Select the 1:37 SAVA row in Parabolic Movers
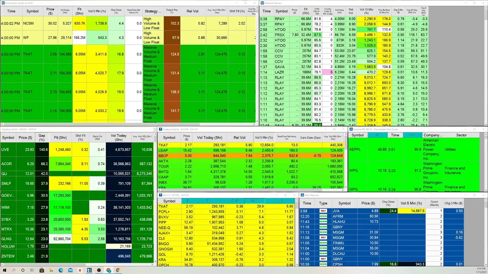 (344, 67)
